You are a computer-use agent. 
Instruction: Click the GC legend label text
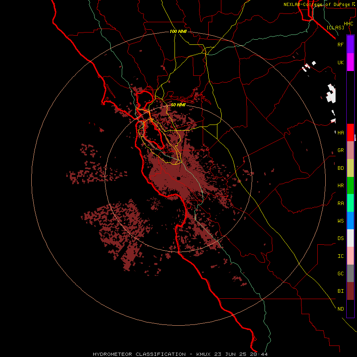pos(341,274)
